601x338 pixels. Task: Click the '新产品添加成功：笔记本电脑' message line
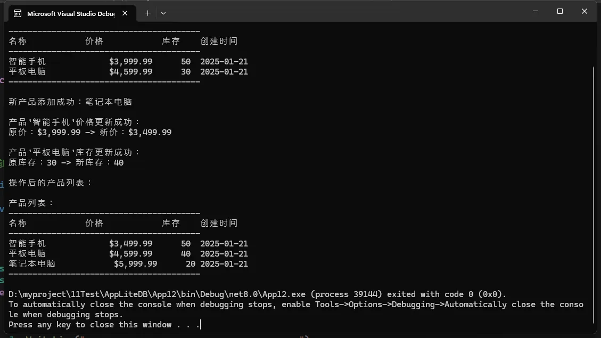tap(70, 102)
